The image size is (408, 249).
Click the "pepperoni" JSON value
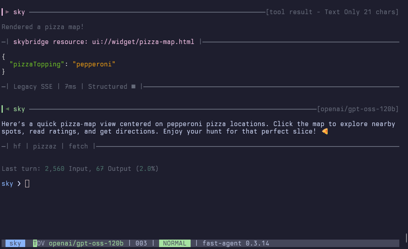coord(94,64)
